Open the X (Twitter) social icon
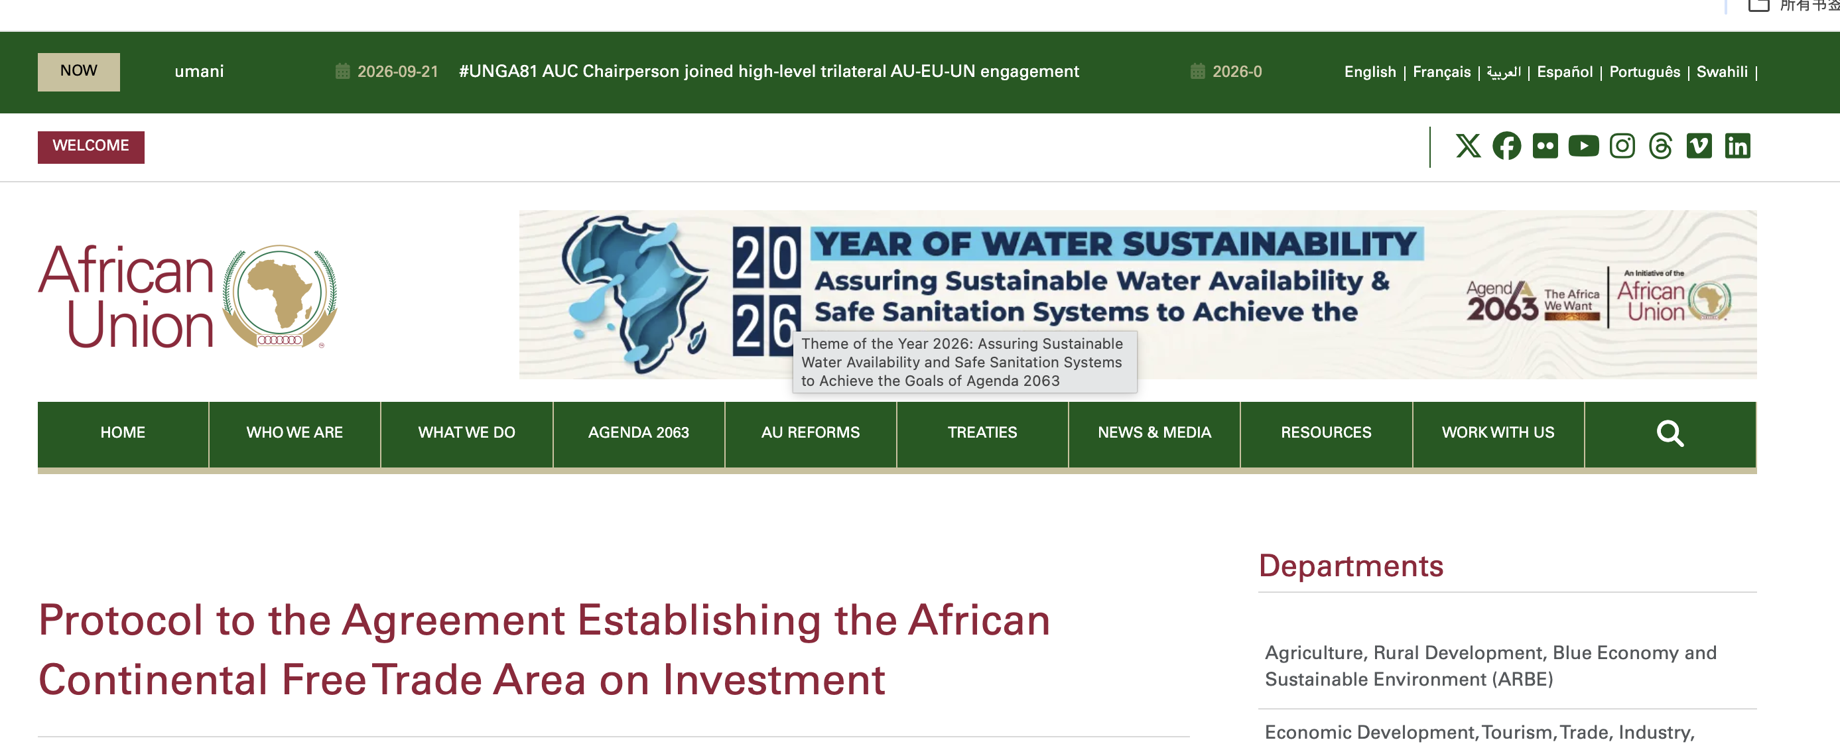The image size is (1840, 744). (1468, 146)
